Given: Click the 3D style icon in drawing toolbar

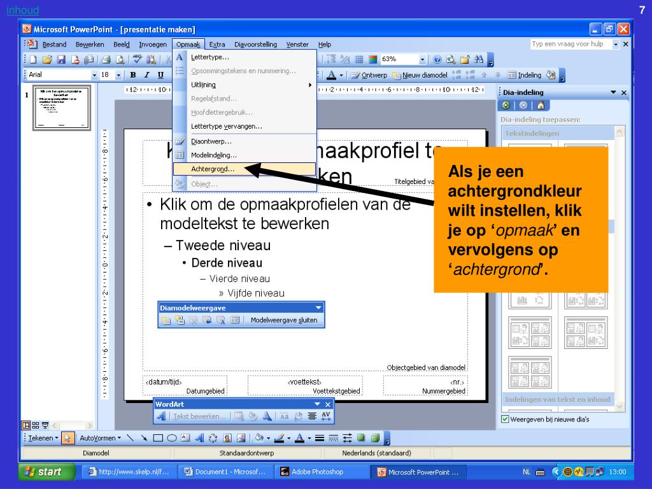Looking at the screenshot, I should pyautogui.click(x=375, y=438).
